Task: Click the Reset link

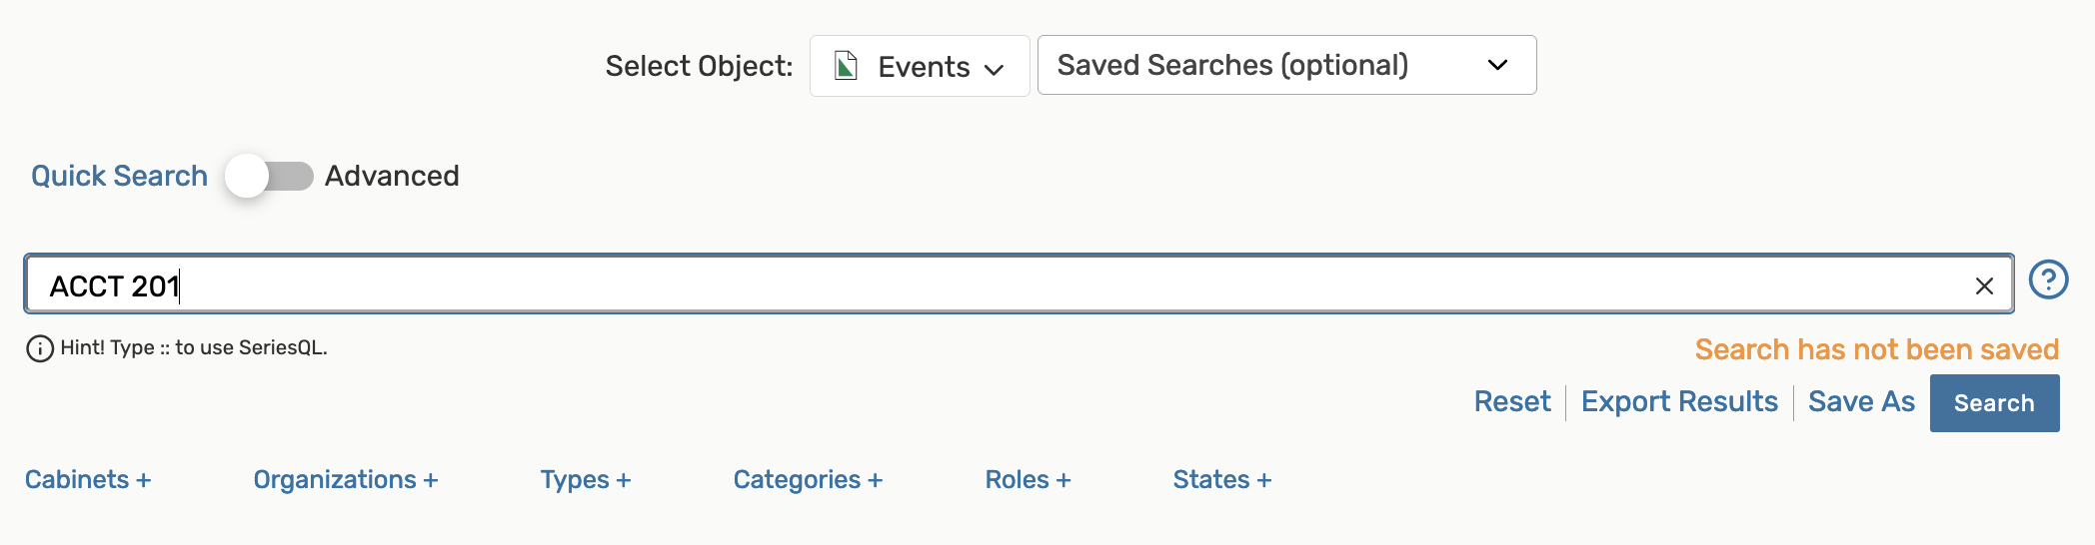Action: pos(1512,401)
